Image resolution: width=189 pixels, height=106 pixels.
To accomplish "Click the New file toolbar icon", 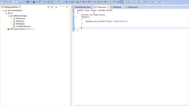I will [x=2, y=2].
